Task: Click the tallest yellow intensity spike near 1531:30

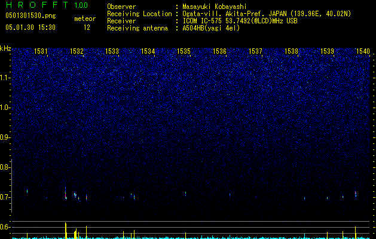Action: click(x=66, y=231)
